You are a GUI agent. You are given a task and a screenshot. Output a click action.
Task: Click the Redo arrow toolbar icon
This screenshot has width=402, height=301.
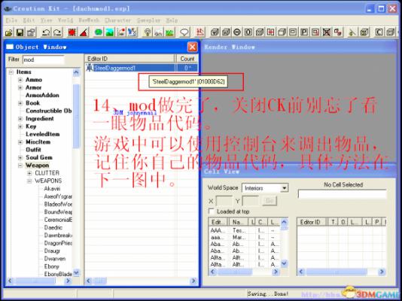[57, 32]
